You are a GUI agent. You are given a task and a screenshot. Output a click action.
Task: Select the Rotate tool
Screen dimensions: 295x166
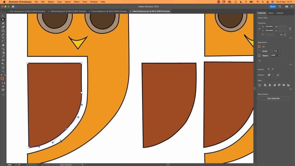(3, 42)
